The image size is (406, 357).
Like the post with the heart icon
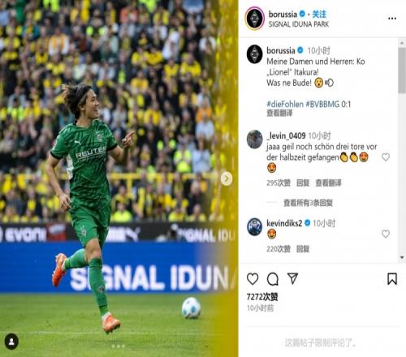253,279
